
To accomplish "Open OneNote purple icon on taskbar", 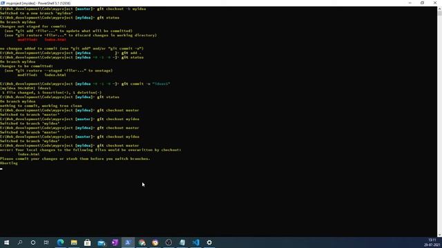I will click(115, 242).
